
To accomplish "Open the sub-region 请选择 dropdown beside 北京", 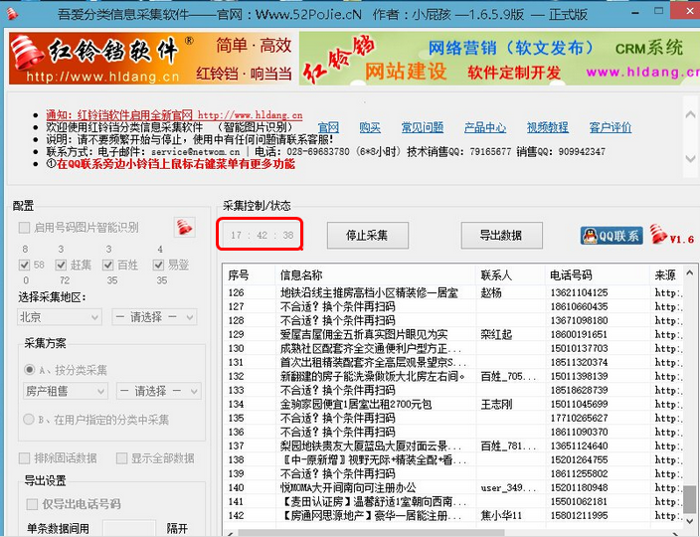I will (154, 317).
